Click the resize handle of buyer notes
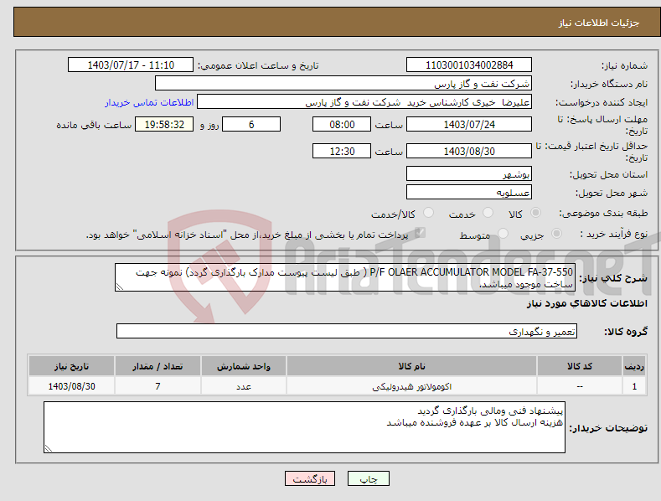The image size is (661, 501). pyautogui.click(x=49, y=448)
